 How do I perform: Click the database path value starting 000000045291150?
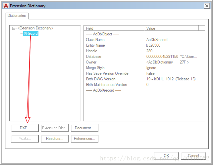pos(172,57)
